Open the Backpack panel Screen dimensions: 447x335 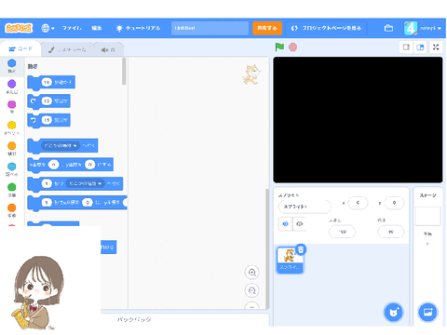point(134,319)
